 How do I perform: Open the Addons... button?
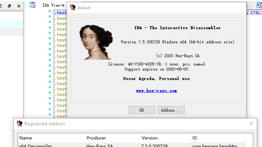click(x=171, y=110)
